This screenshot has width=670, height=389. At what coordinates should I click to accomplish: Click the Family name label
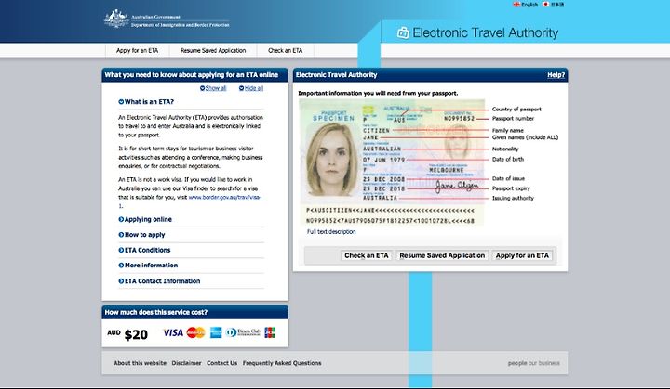click(x=508, y=131)
